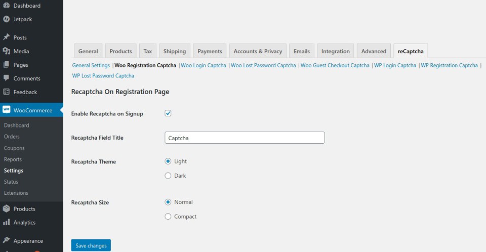Switch to the Shipping settings tab

(x=174, y=51)
